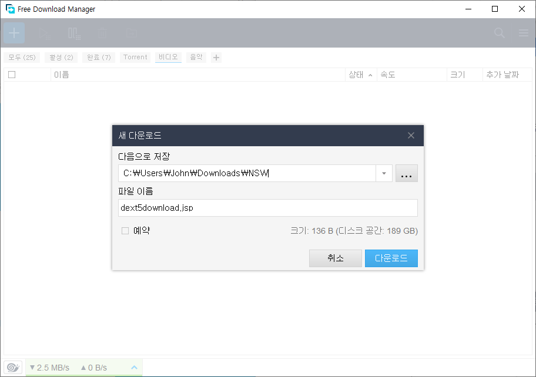Expand the save path dropdown arrow

384,173
